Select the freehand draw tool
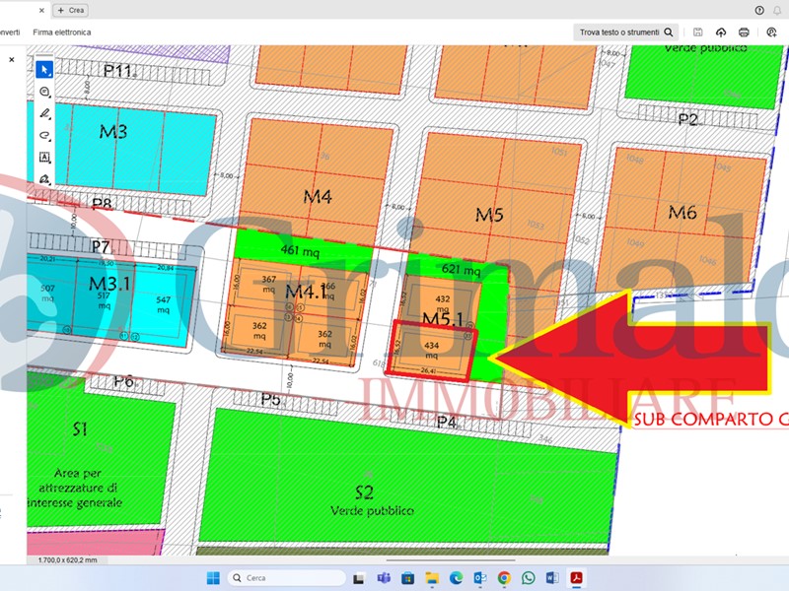Viewport: 789px width, 591px height. [x=44, y=136]
